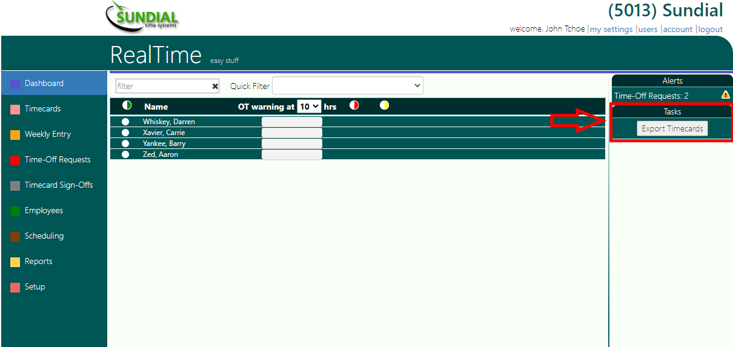Click the pink Timecards sidebar square icon
The height and width of the screenshot is (347, 733).
pos(15,110)
